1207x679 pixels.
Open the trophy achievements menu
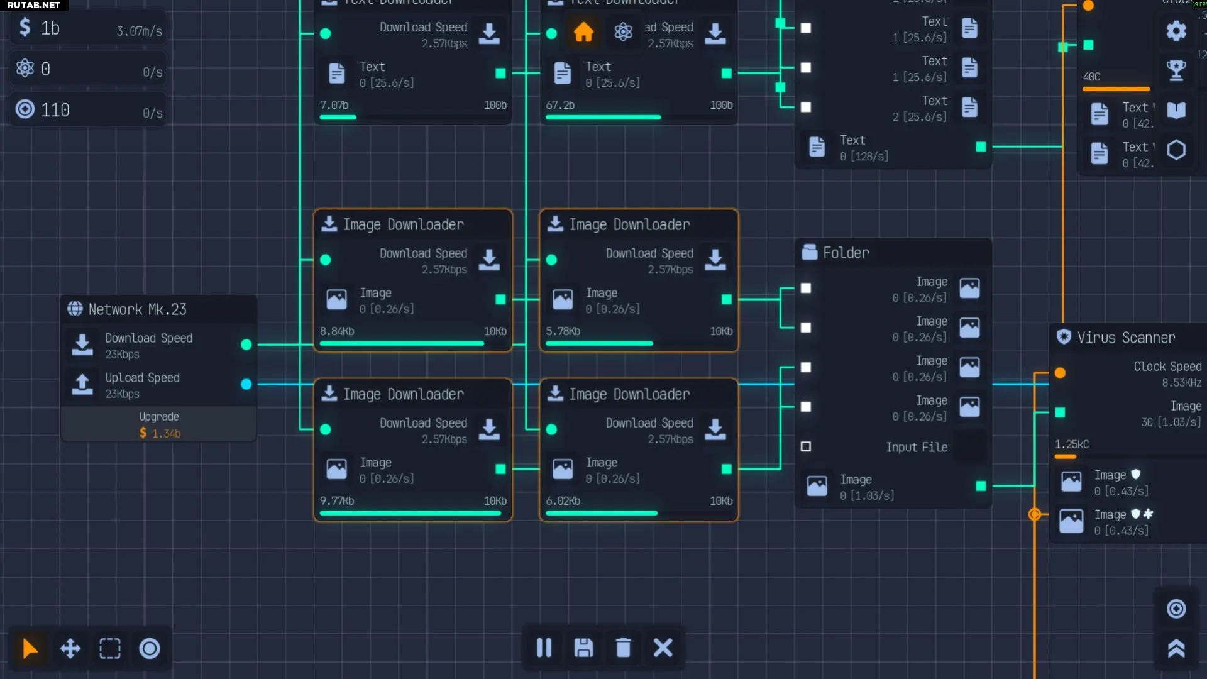[1176, 70]
